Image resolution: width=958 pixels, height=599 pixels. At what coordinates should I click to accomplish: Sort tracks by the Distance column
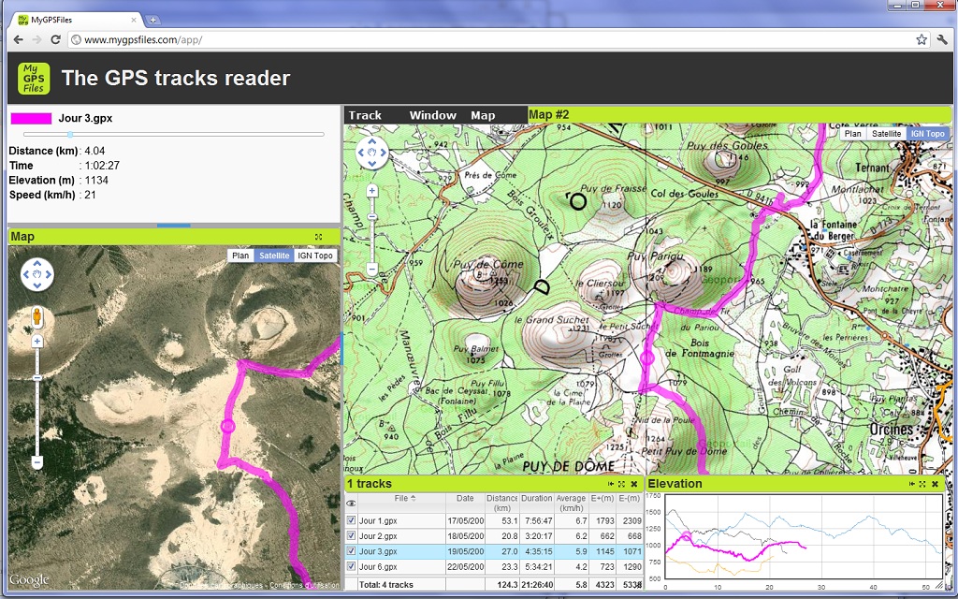502,503
